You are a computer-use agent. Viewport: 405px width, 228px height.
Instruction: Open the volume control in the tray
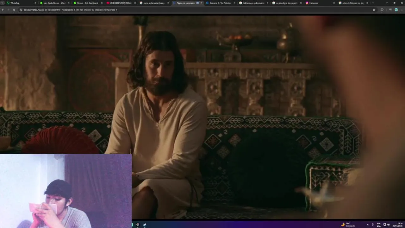click(x=388, y=225)
